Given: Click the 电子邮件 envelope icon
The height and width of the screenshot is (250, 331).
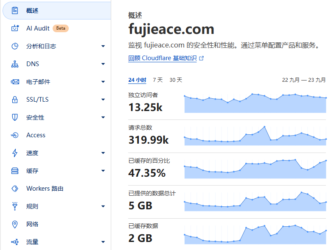Looking at the screenshot, I should (x=15, y=82).
